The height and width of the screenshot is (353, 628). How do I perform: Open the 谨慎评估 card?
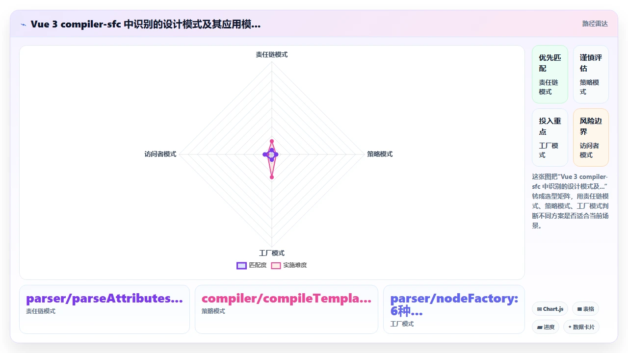[x=591, y=74]
